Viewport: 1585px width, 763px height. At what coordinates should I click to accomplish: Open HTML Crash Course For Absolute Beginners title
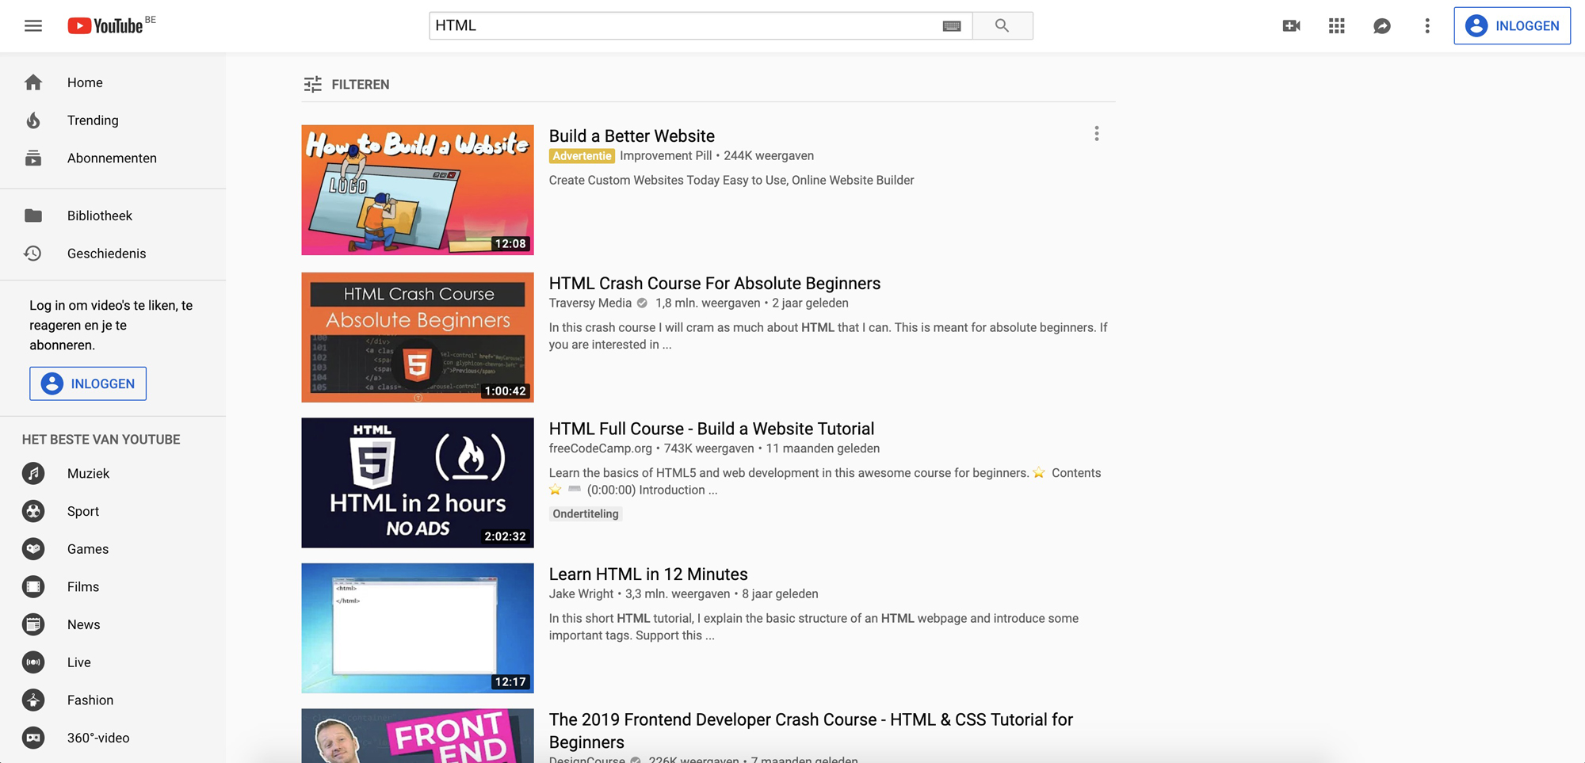(715, 283)
